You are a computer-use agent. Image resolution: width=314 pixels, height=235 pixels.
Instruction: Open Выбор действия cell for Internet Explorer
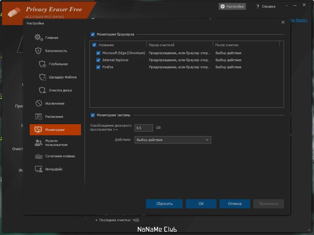[x=228, y=60]
